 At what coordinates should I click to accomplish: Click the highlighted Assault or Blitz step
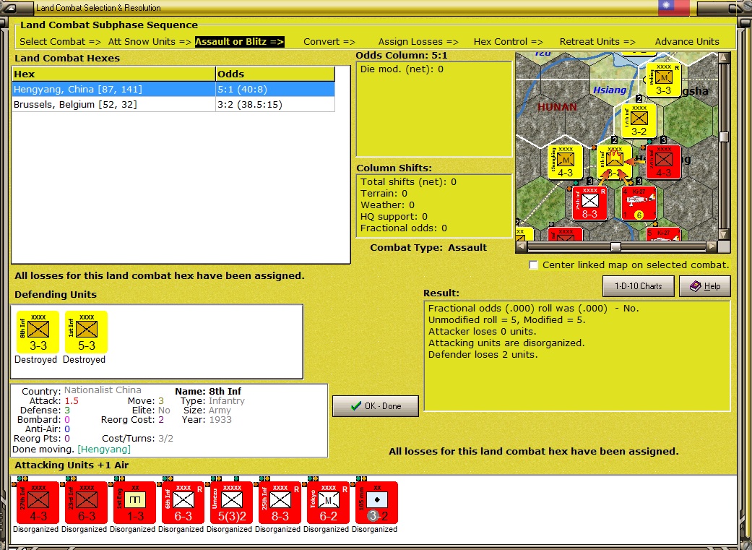pos(239,42)
